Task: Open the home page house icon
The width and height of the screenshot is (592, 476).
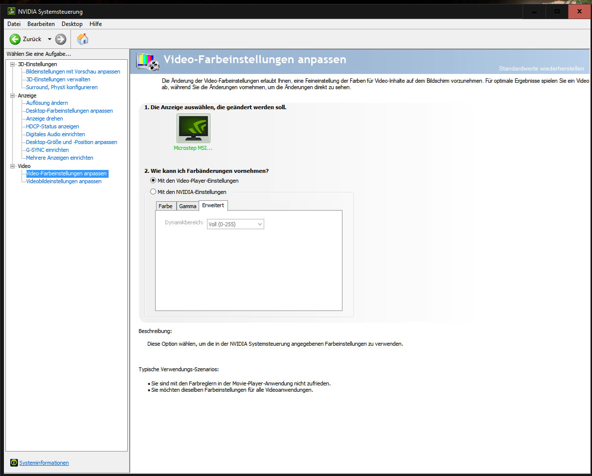Action: (x=83, y=39)
